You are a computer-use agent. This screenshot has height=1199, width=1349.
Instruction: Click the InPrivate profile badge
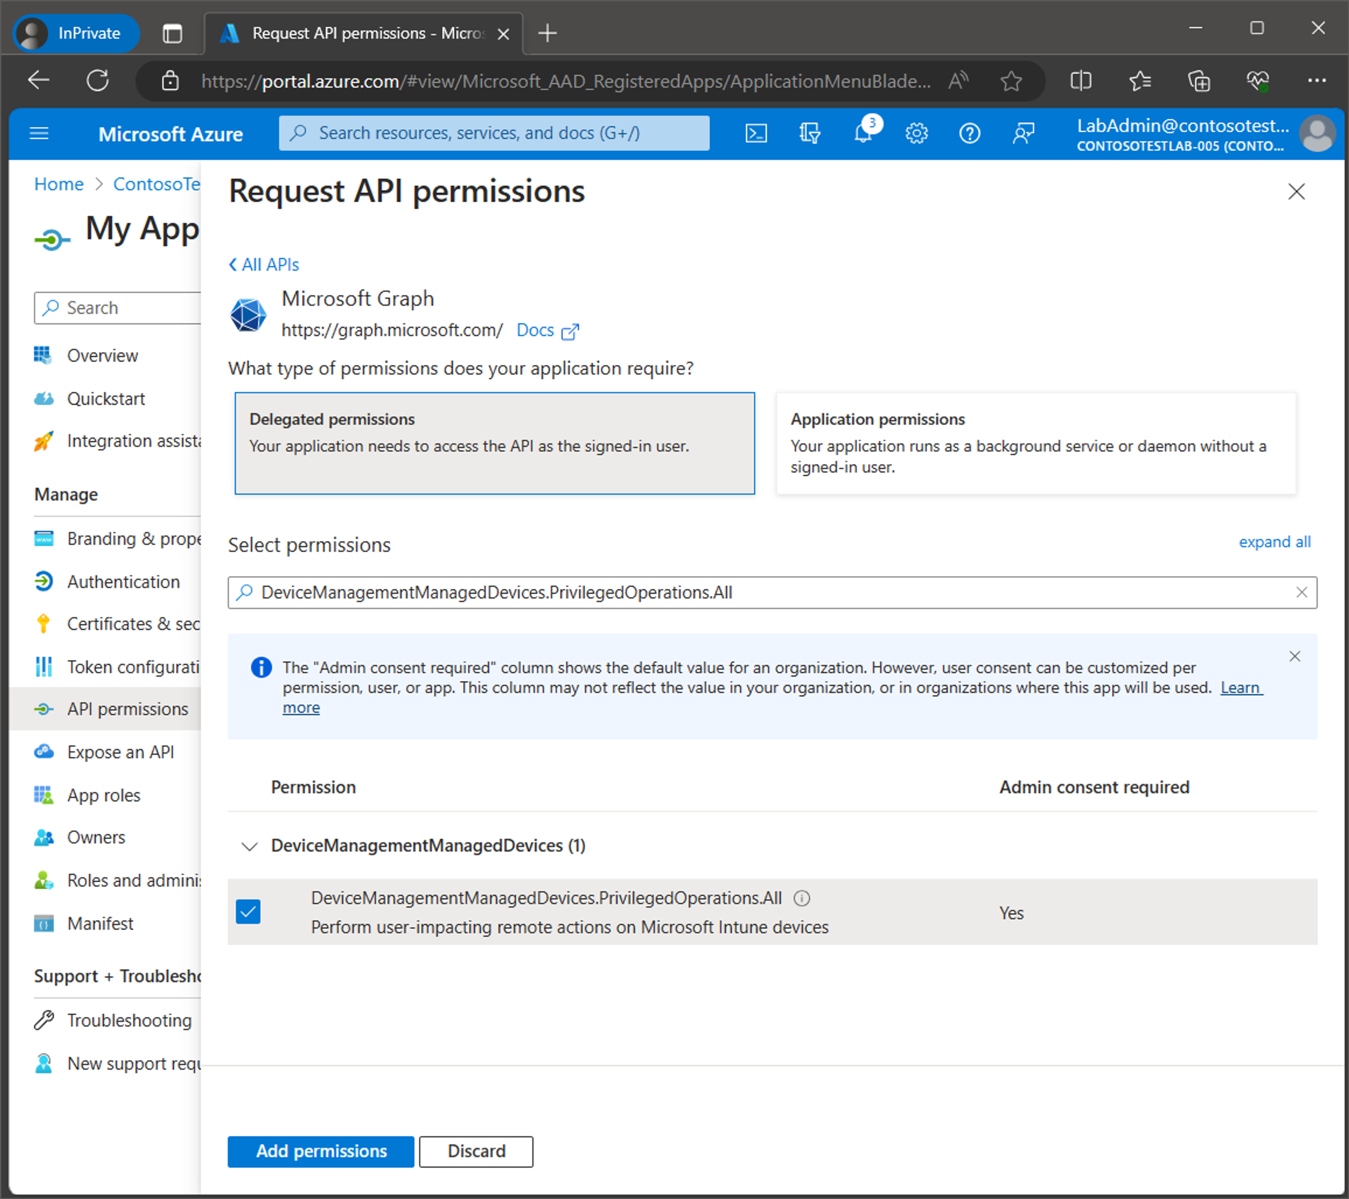point(76,33)
